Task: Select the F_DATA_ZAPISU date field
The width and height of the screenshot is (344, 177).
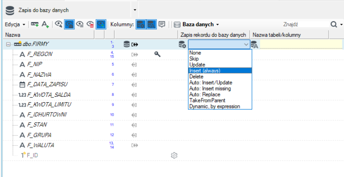Action: [x=47, y=84]
